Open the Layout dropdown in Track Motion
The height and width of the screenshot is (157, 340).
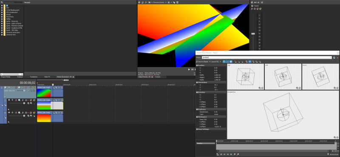point(216,61)
